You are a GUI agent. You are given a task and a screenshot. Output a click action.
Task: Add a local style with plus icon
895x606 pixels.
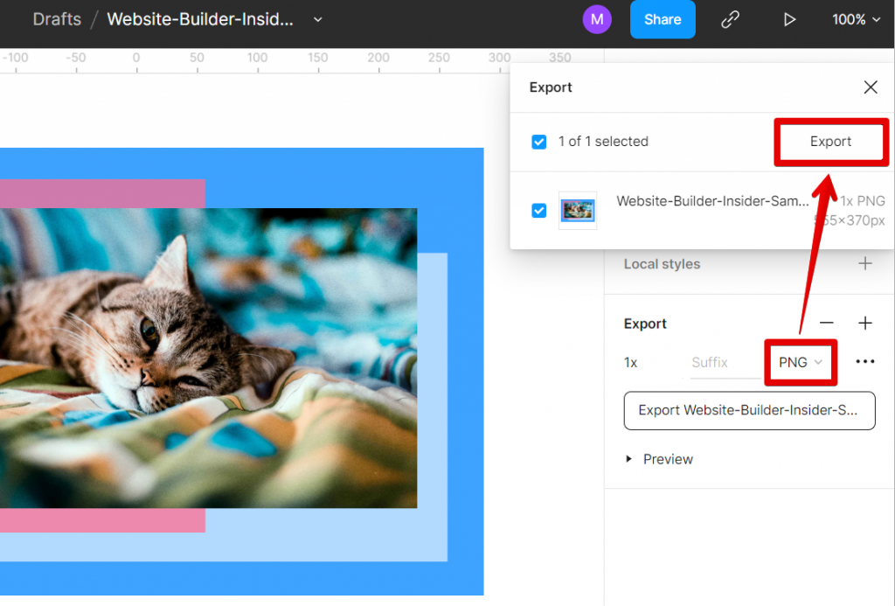point(865,263)
